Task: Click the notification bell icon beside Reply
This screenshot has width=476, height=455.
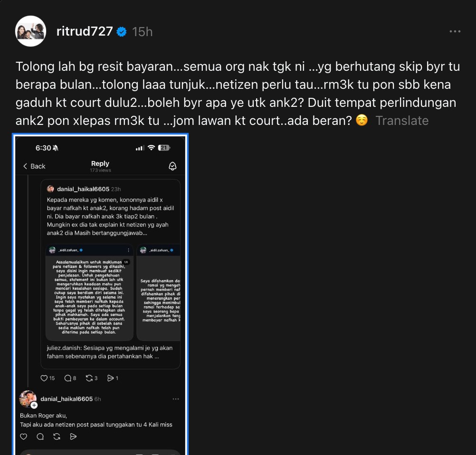Action: point(172,166)
